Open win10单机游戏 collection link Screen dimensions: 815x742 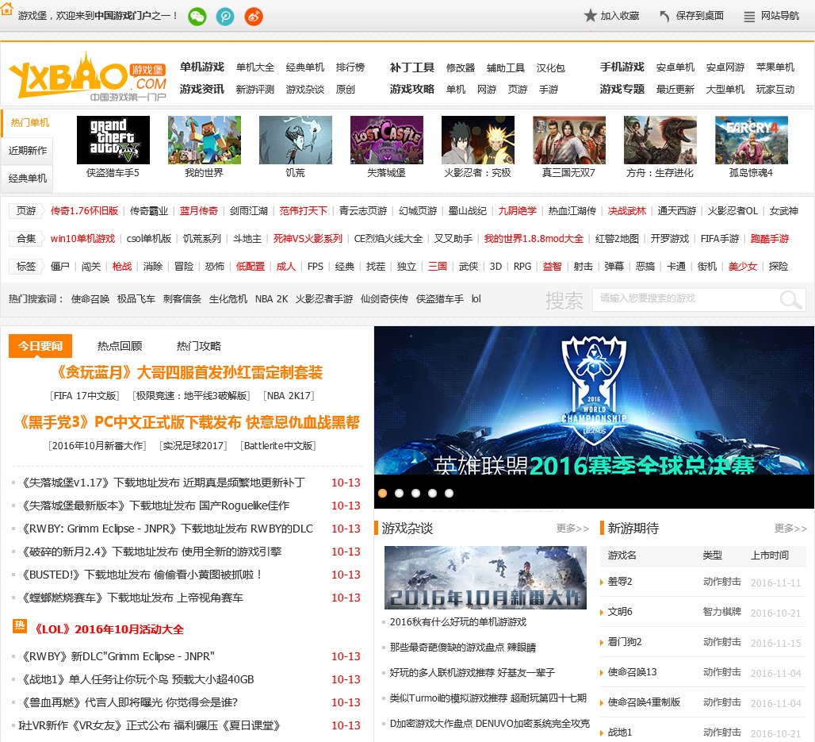[82, 238]
